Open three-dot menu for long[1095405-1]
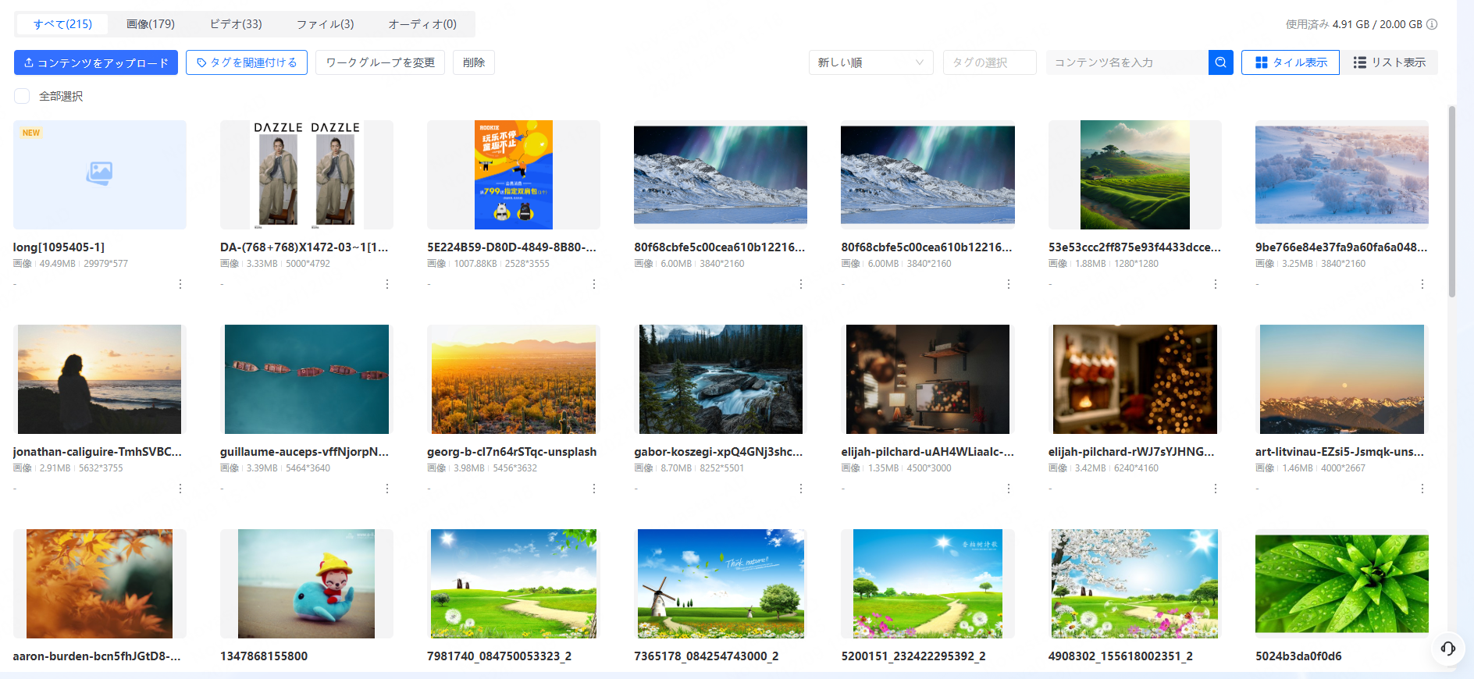 (x=180, y=284)
